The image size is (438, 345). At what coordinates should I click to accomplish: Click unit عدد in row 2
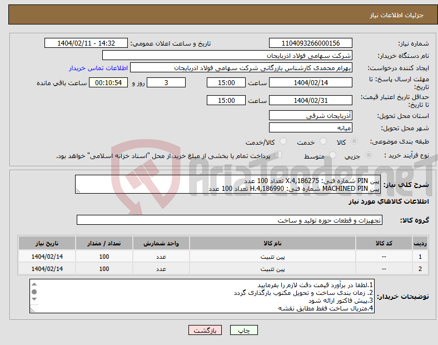pos(161,269)
